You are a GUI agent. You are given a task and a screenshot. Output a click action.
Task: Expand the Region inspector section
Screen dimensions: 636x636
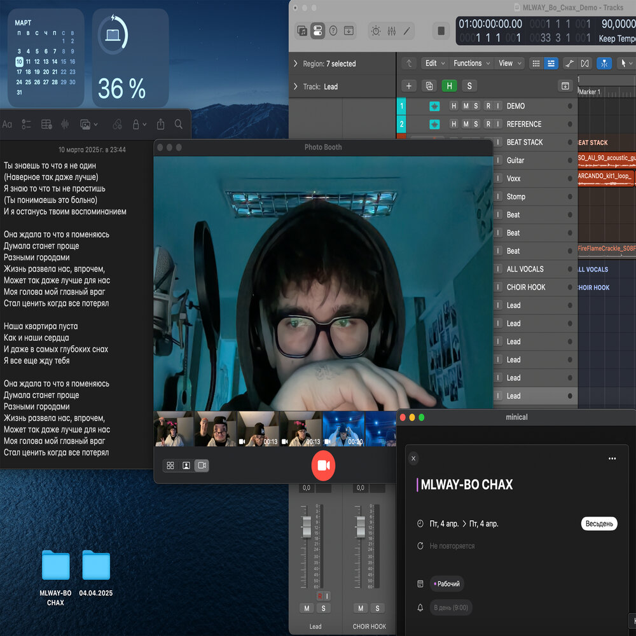(296, 64)
